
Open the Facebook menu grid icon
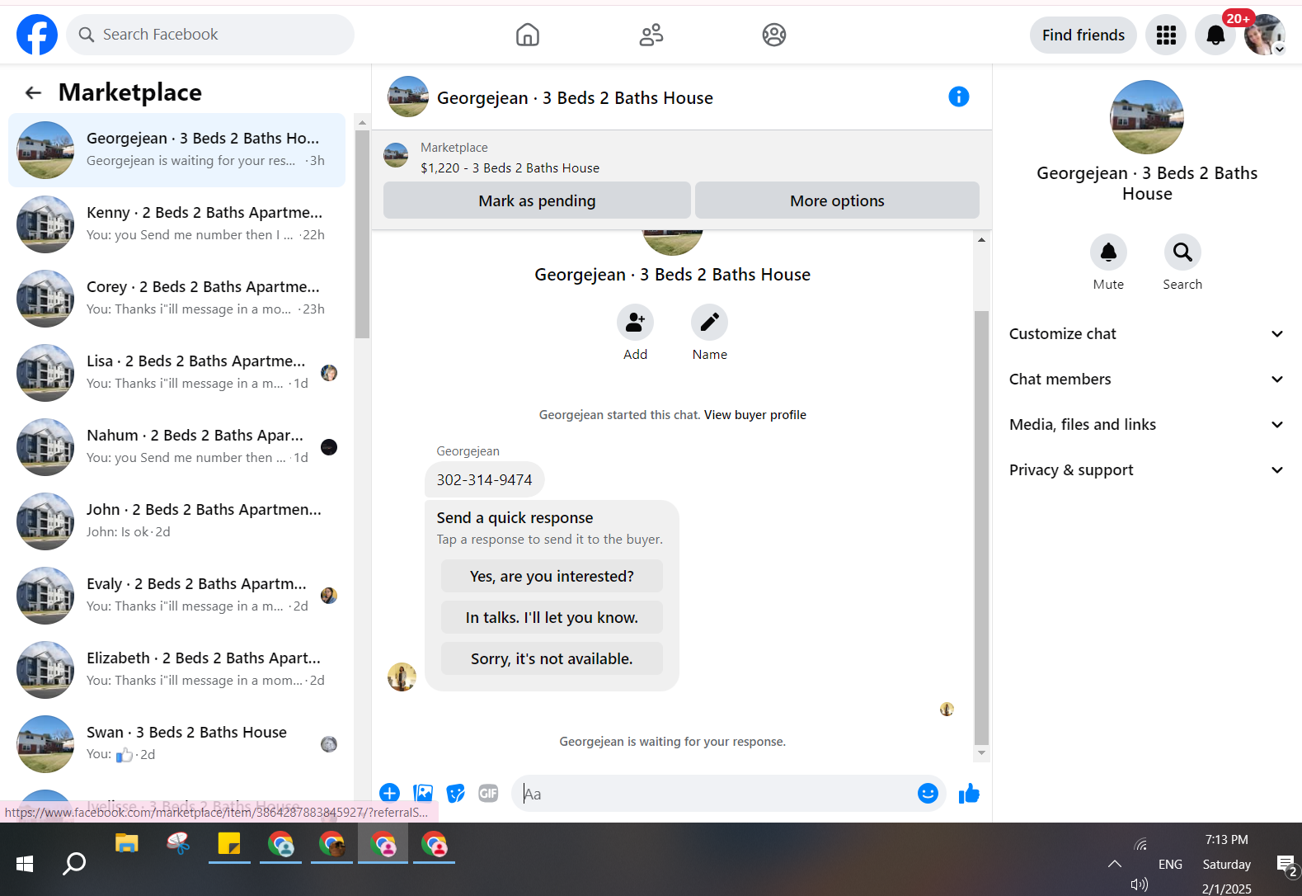(x=1166, y=35)
